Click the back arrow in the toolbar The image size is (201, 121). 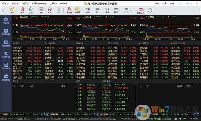[3, 10]
